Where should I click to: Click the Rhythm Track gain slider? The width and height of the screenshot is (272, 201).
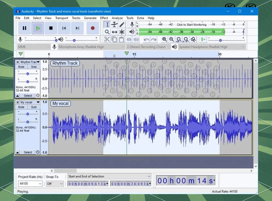(x=28, y=74)
